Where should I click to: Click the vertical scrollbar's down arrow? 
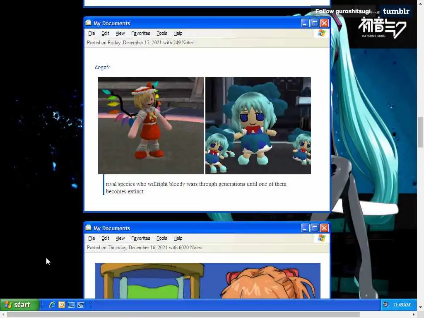tap(420, 308)
